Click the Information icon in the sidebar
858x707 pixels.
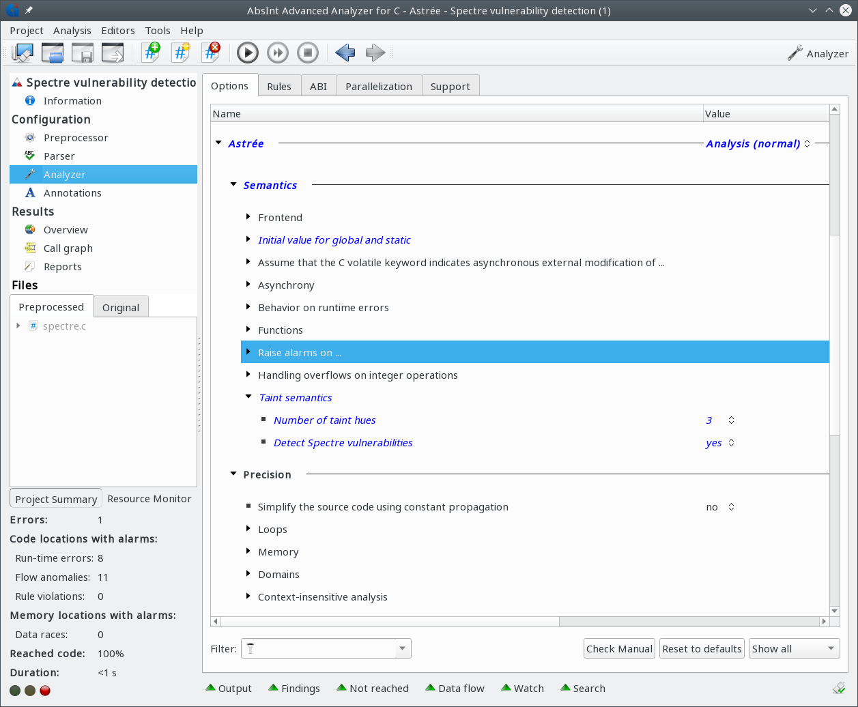click(29, 101)
